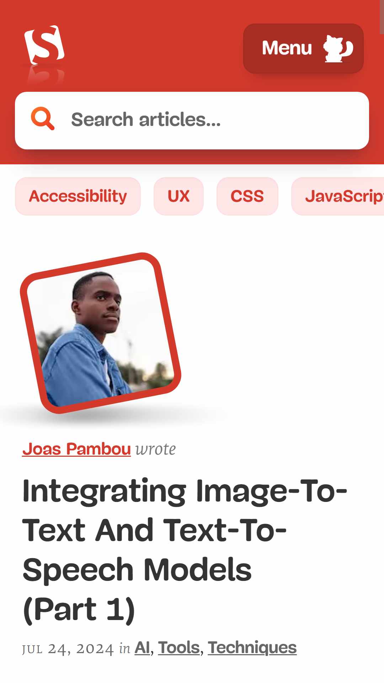This screenshot has height=683, width=384.
Task: Click the Menu text label
Action: pyautogui.click(x=287, y=48)
